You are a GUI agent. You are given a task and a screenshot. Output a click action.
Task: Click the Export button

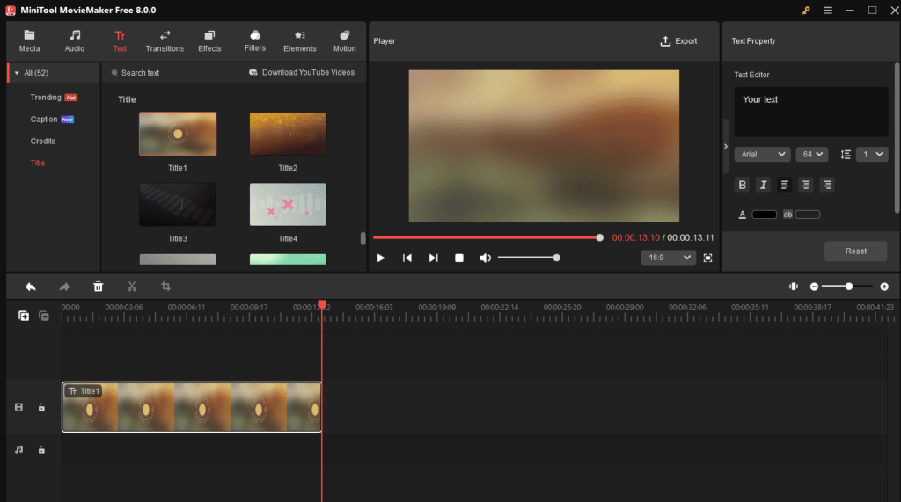tap(678, 41)
